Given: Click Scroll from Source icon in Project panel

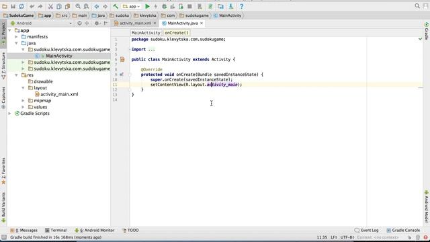Looking at the screenshot, I should 79,24.
